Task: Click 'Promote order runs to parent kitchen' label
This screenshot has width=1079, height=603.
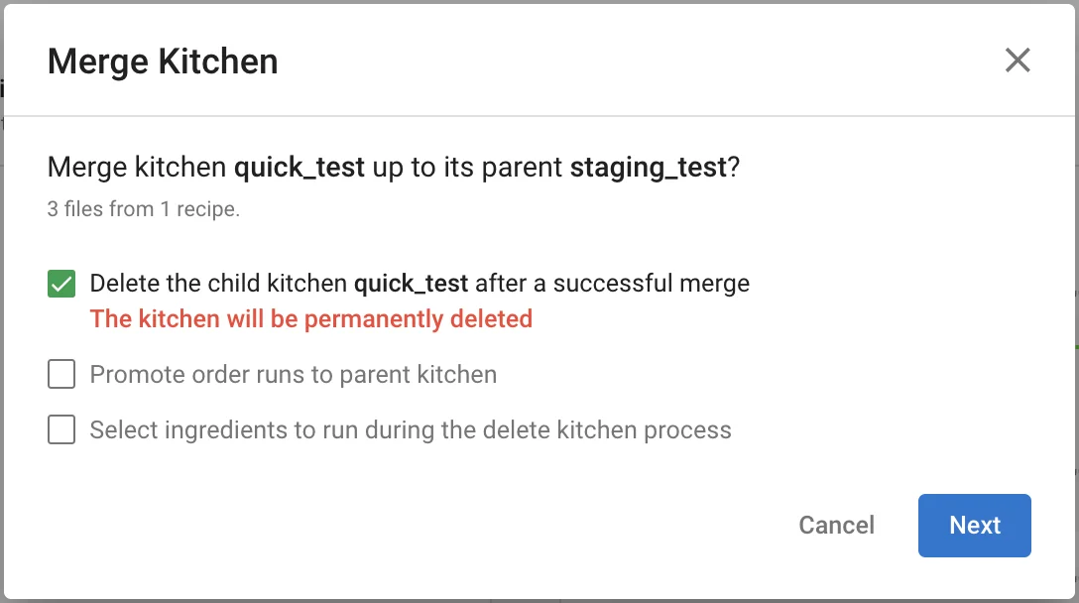Action: click(293, 375)
